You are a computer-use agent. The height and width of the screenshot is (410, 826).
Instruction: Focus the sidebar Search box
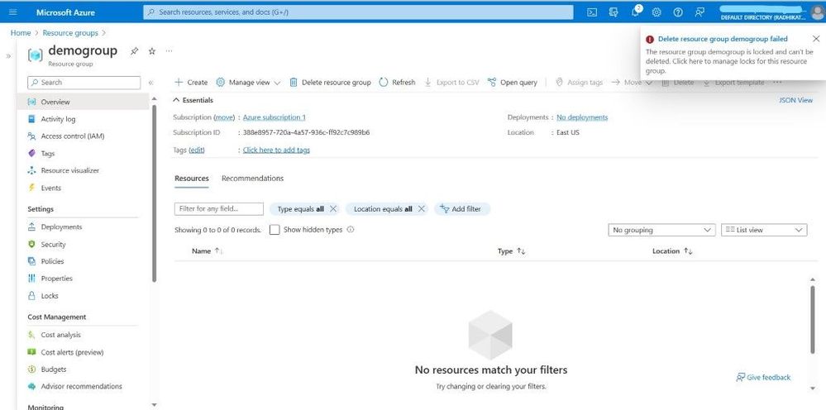pyautogui.click(x=84, y=83)
